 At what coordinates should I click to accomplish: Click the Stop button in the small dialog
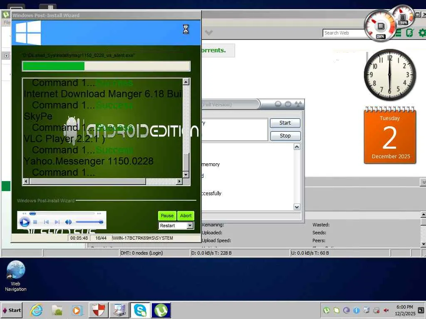click(x=285, y=136)
